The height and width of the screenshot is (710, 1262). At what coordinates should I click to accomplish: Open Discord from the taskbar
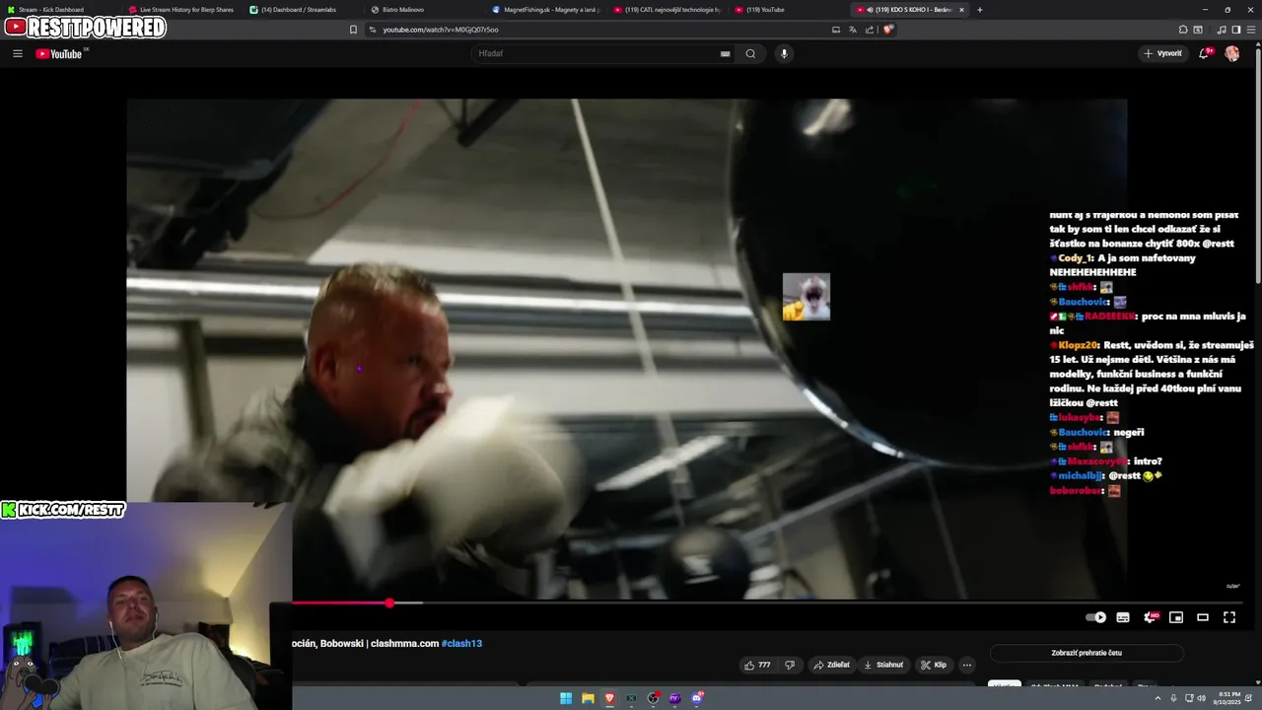(697, 698)
